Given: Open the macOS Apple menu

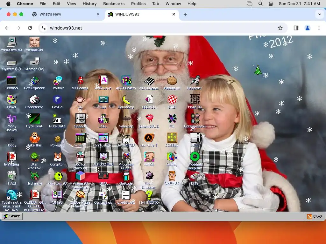Looking at the screenshot, I should tap(8, 3).
